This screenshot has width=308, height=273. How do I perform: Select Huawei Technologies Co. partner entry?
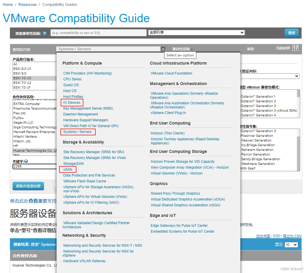[x=35, y=151]
